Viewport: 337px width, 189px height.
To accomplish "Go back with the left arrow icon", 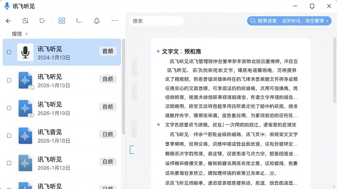I will (x=8, y=21).
